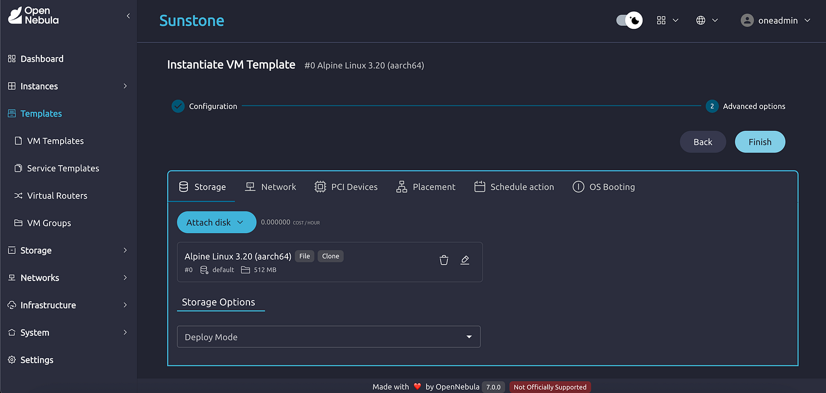Click the 7.0.0 version badge

[493, 387]
